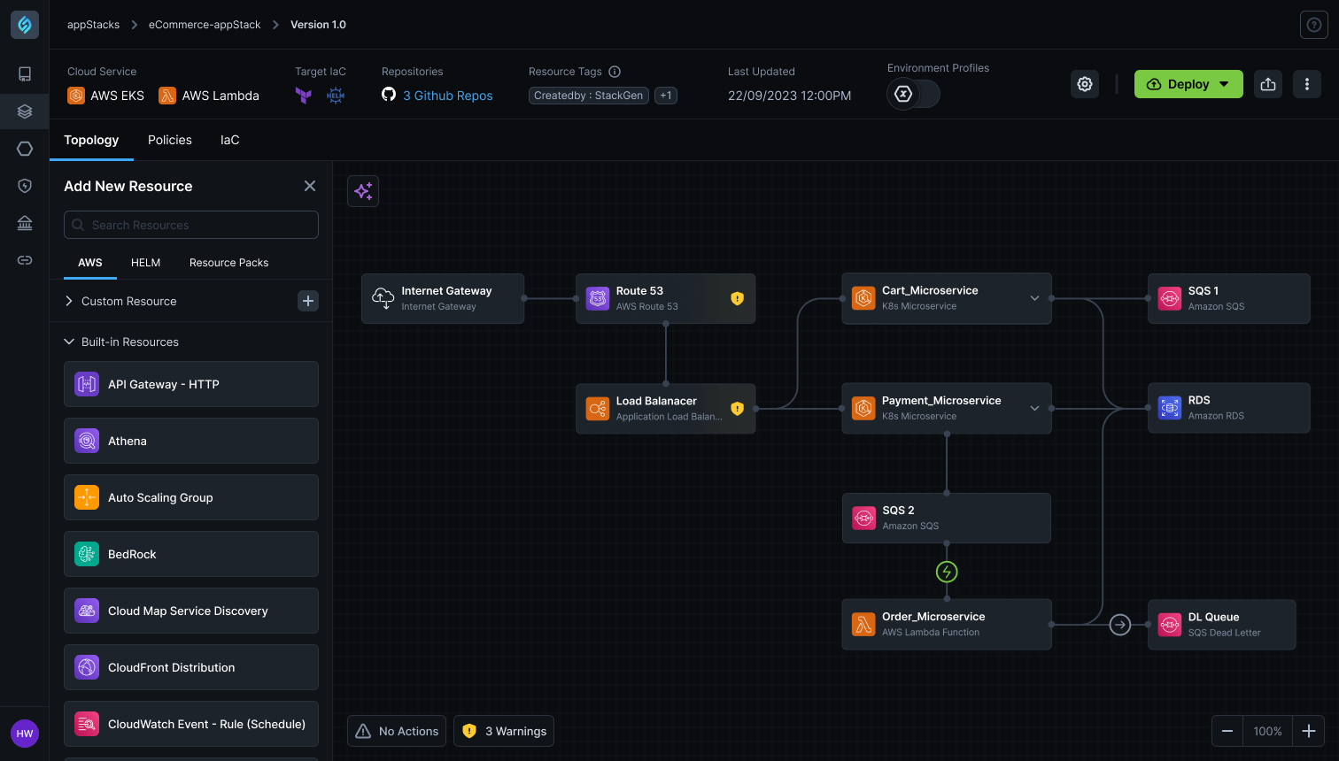1339x761 pixels.
Task: Click the Terraform target IaC icon
Action: [x=304, y=96]
